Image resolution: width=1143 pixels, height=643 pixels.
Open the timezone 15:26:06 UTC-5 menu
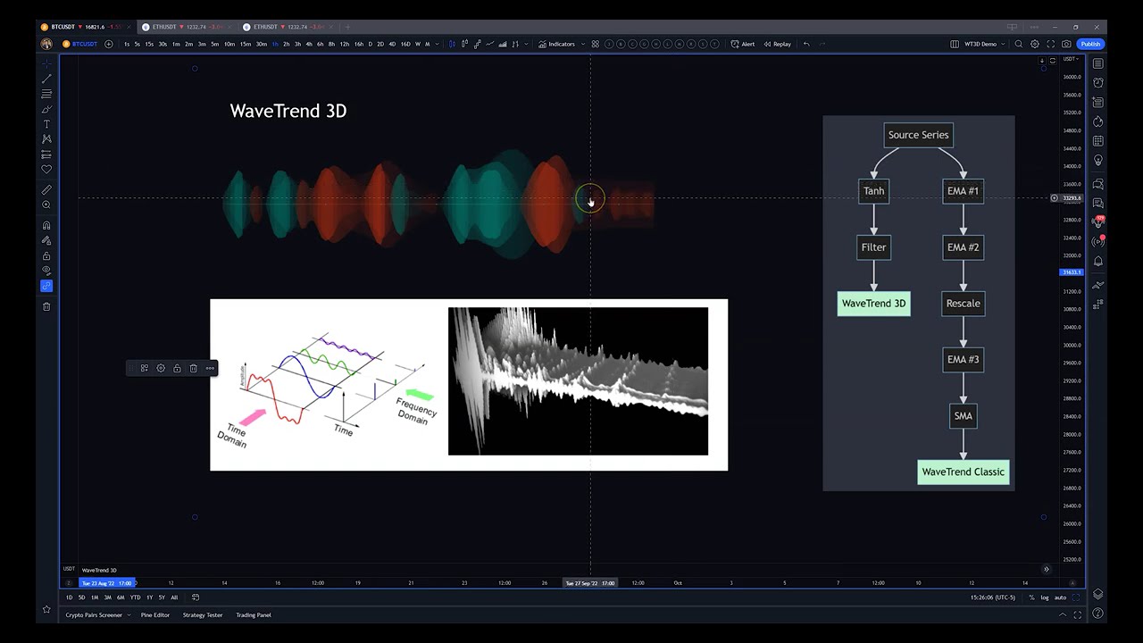(992, 597)
